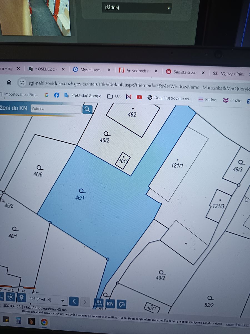
Task: Go to previous map view arrow
Action: [74, 301]
